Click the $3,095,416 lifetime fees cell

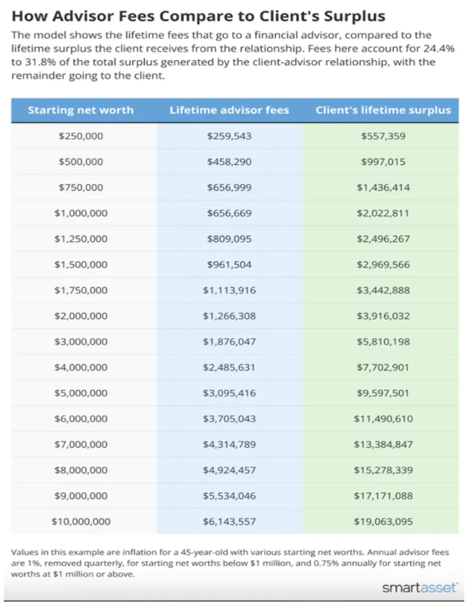click(229, 393)
